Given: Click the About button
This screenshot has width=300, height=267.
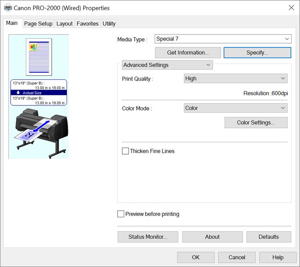Looking at the screenshot, I should tap(212, 237).
